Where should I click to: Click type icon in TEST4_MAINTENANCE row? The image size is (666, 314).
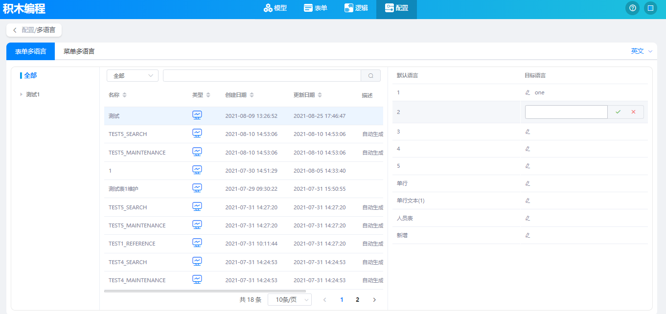point(197,280)
